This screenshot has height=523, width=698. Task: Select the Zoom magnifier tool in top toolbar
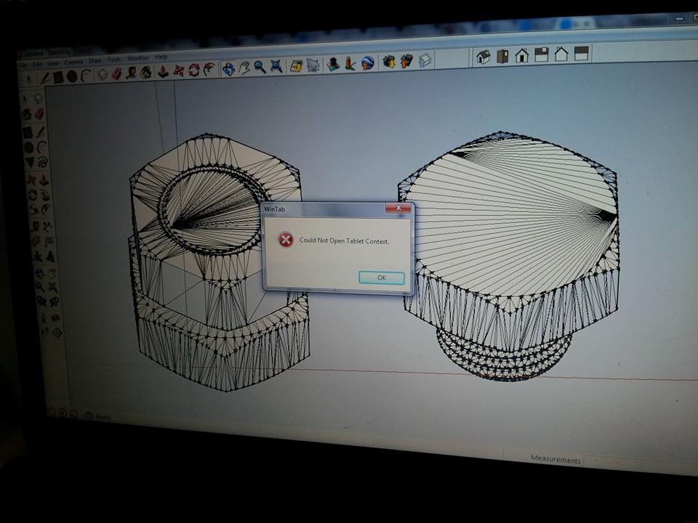coord(260,67)
